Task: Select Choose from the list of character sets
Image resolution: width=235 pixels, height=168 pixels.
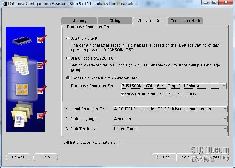Action: (x=68, y=78)
